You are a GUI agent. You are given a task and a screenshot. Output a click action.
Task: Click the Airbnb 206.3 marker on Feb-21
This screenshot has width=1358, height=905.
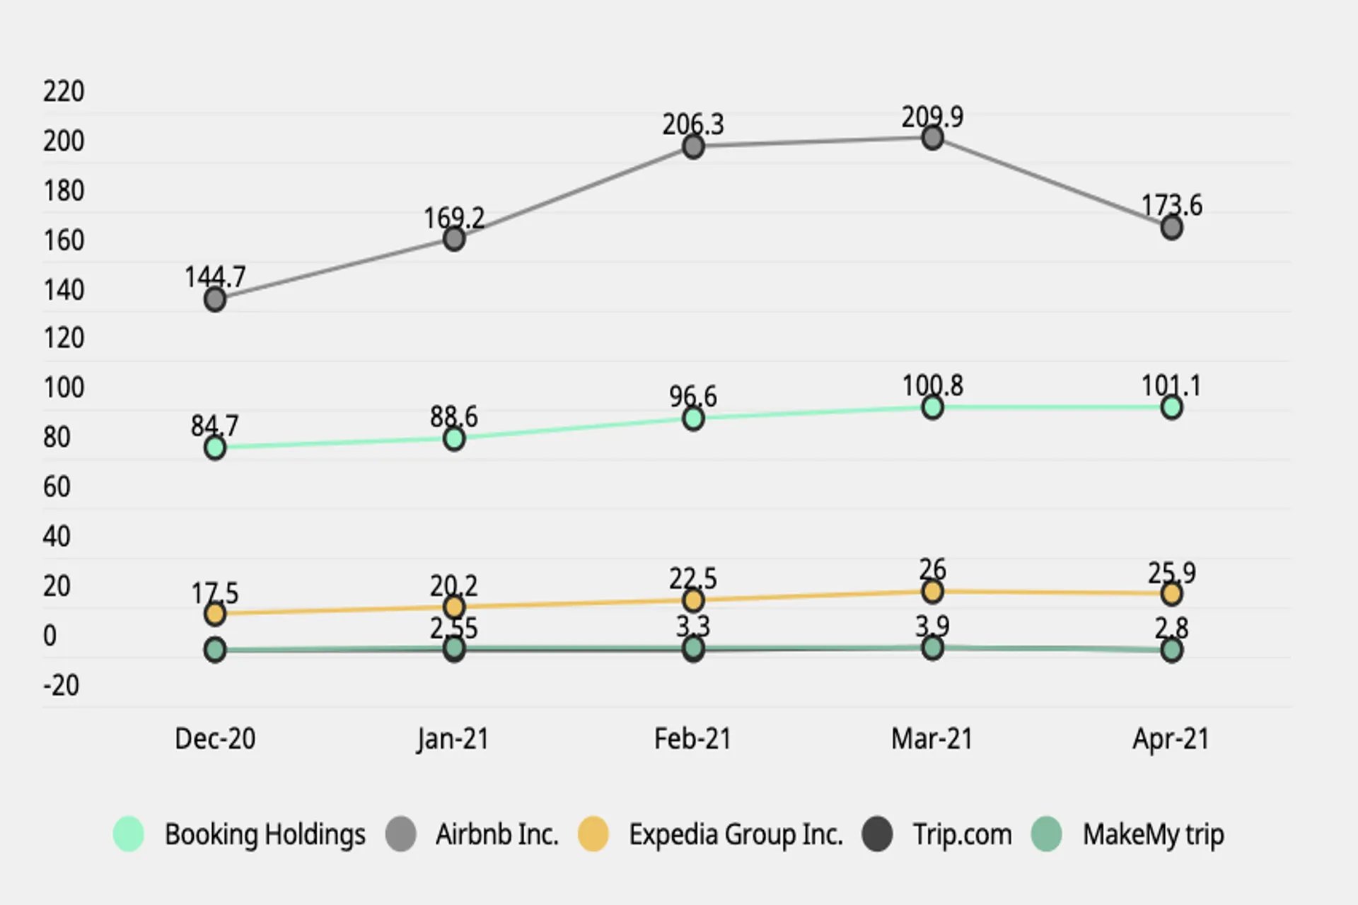tap(693, 146)
